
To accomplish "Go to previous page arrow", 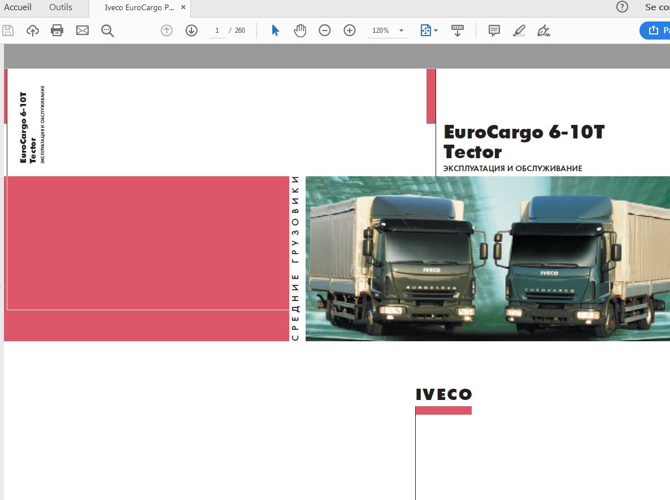I will click(167, 31).
